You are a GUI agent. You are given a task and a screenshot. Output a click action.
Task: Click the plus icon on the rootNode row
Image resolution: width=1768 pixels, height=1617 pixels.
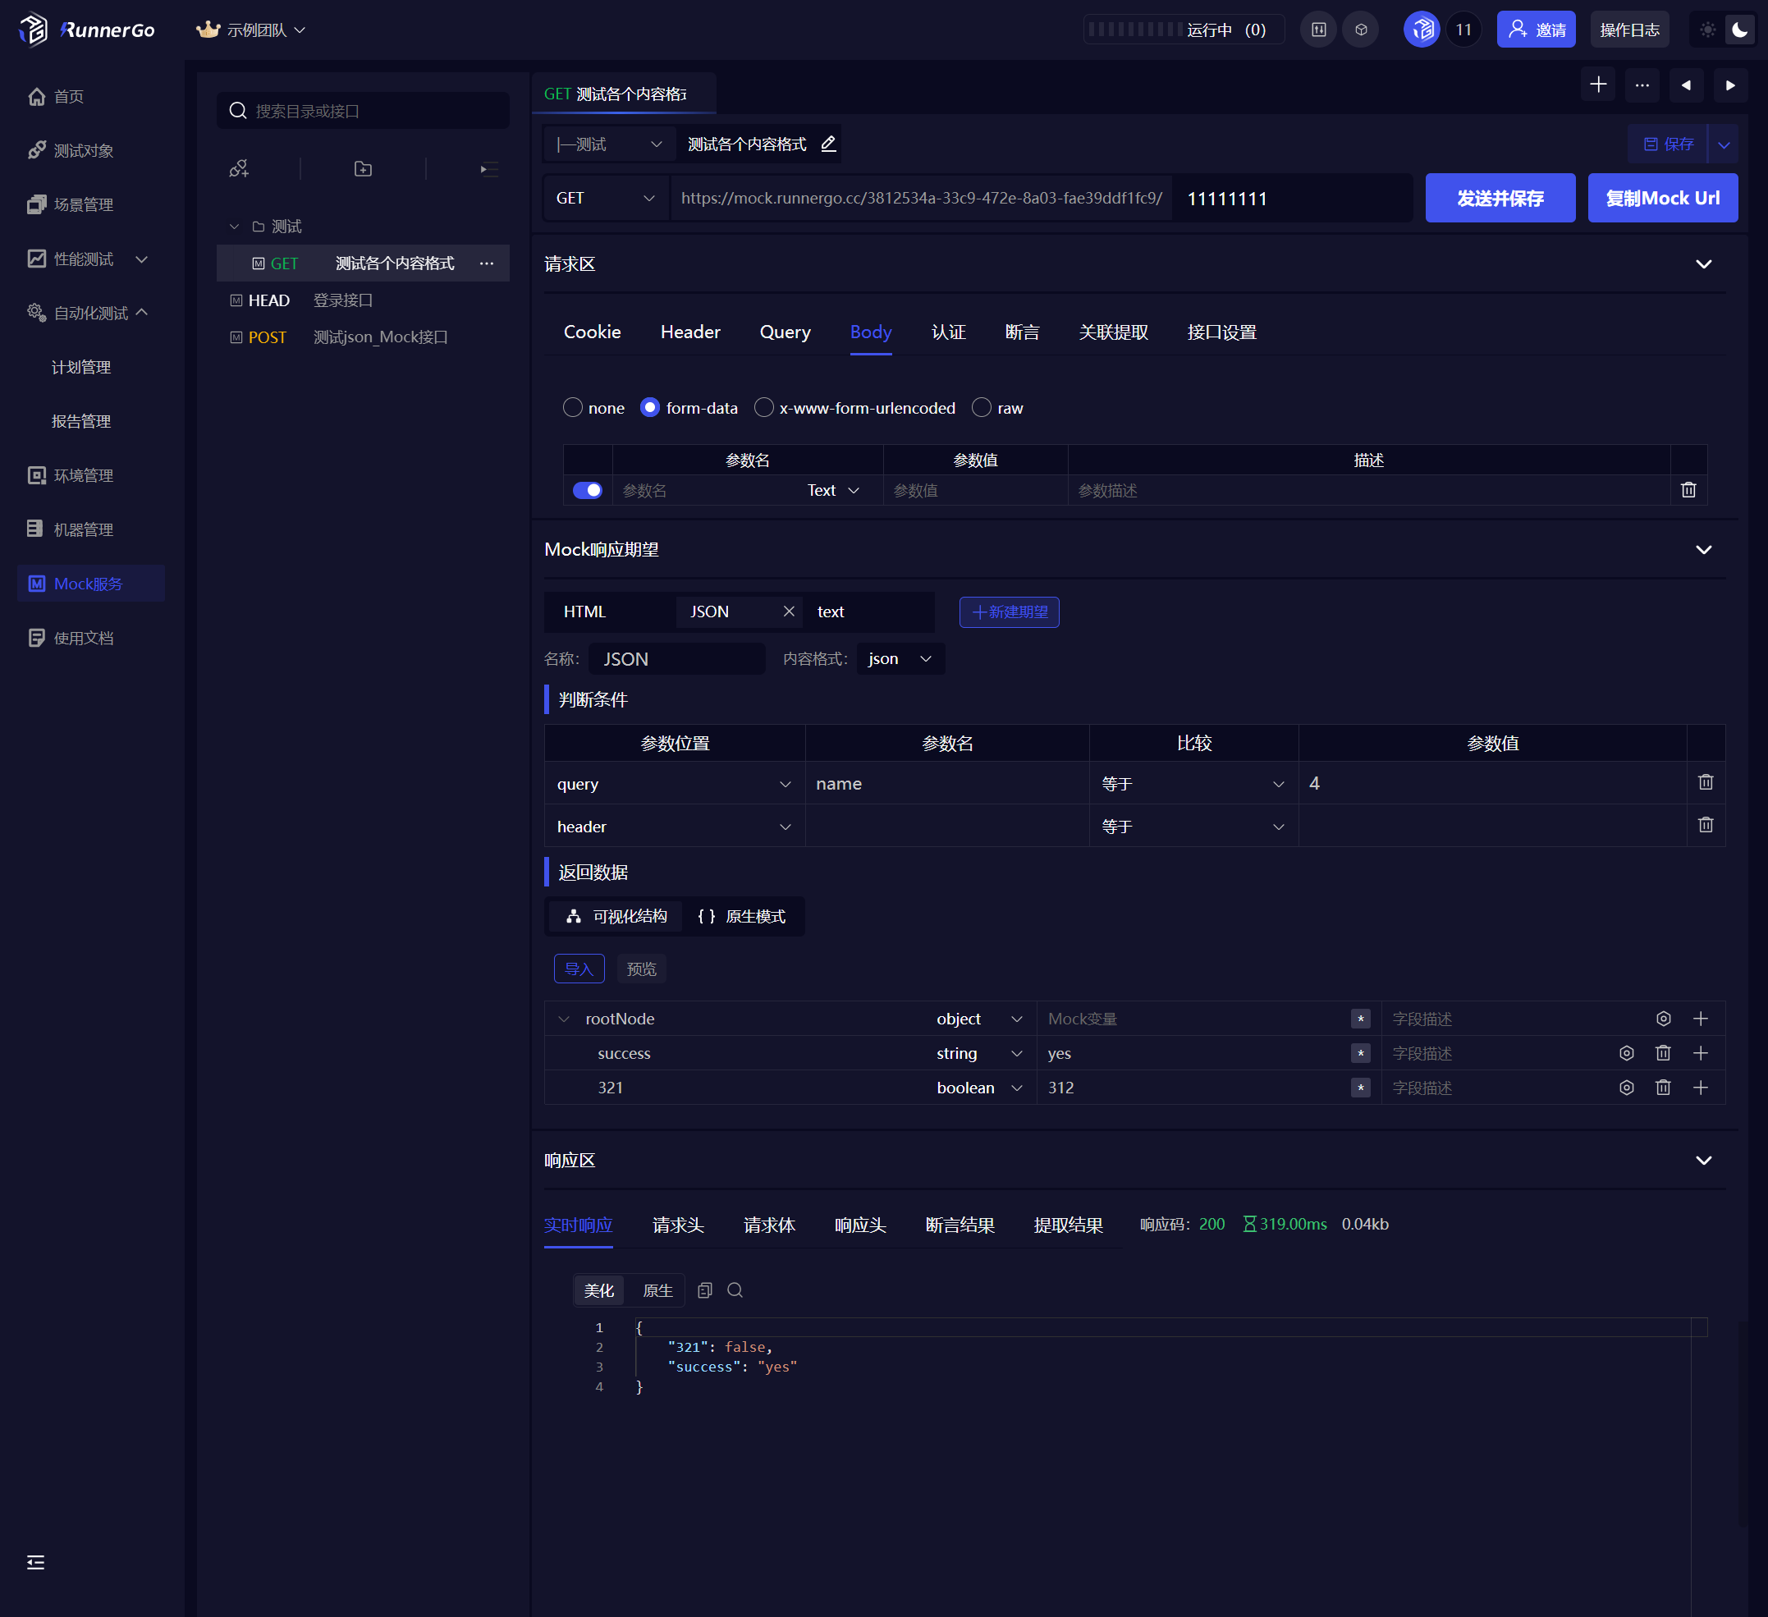coord(1700,1018)
